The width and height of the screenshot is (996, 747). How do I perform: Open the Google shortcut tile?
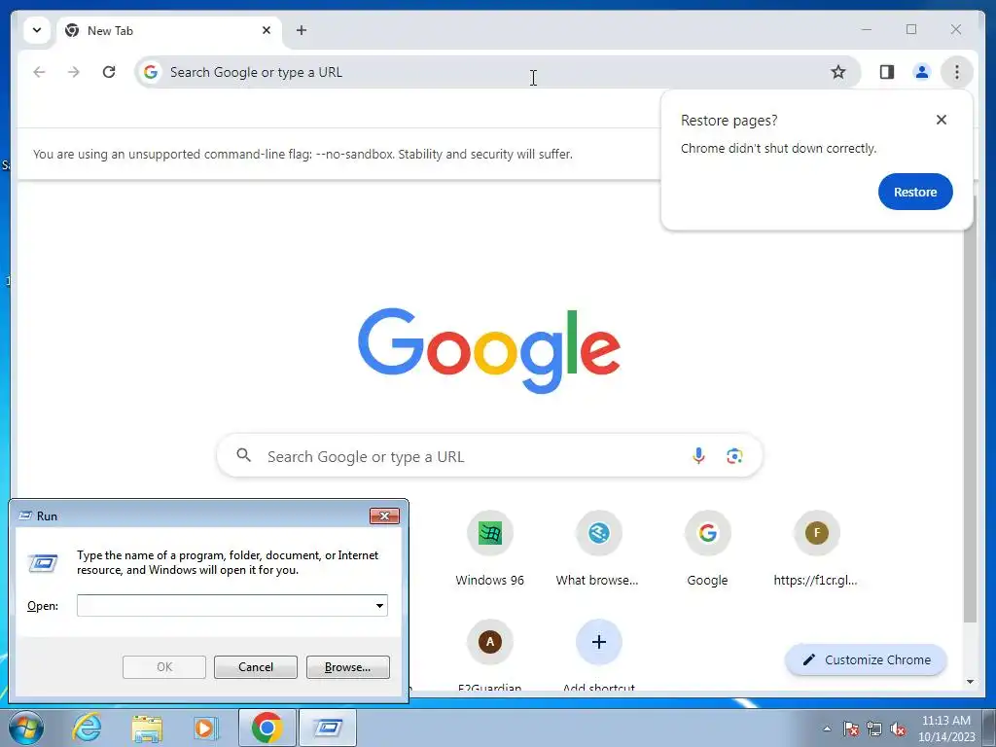click(x=708, y=550)
